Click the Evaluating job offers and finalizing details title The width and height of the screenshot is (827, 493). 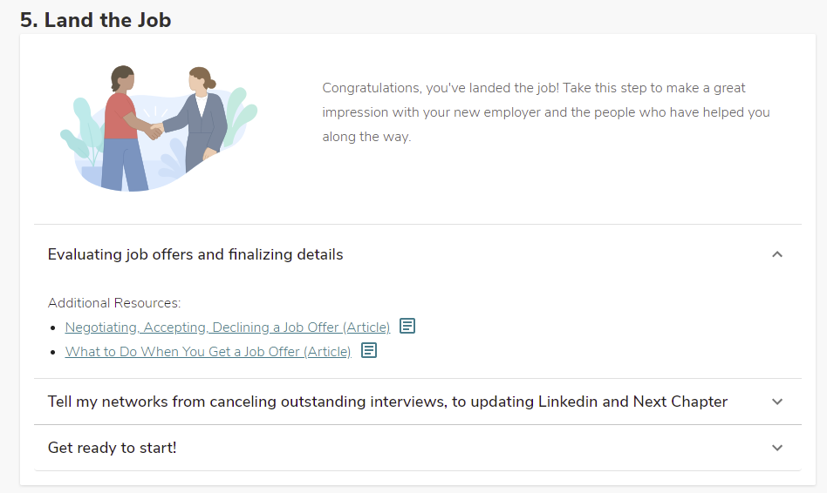coord(195,254)
